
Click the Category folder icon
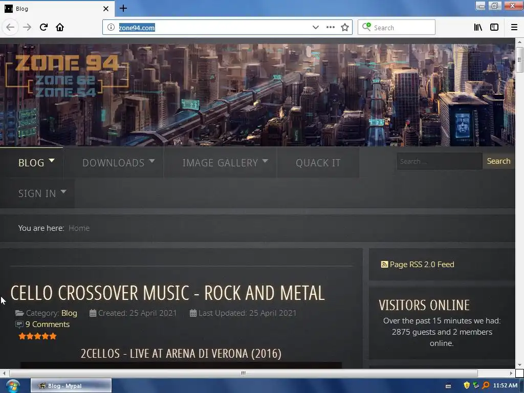pos(19,313)
